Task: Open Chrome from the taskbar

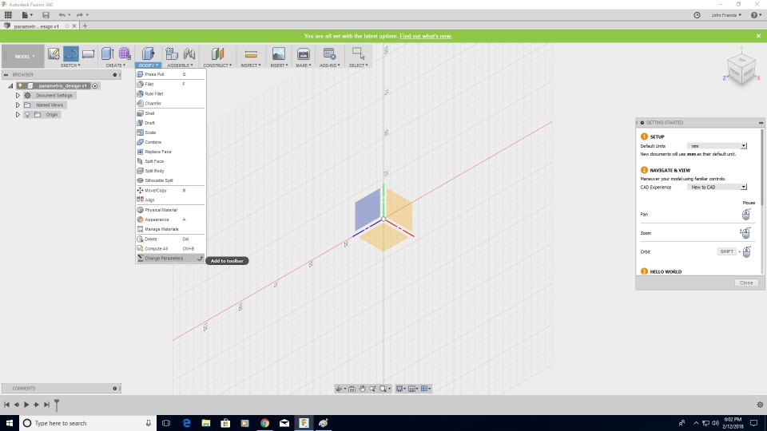Action: point(264,423)
